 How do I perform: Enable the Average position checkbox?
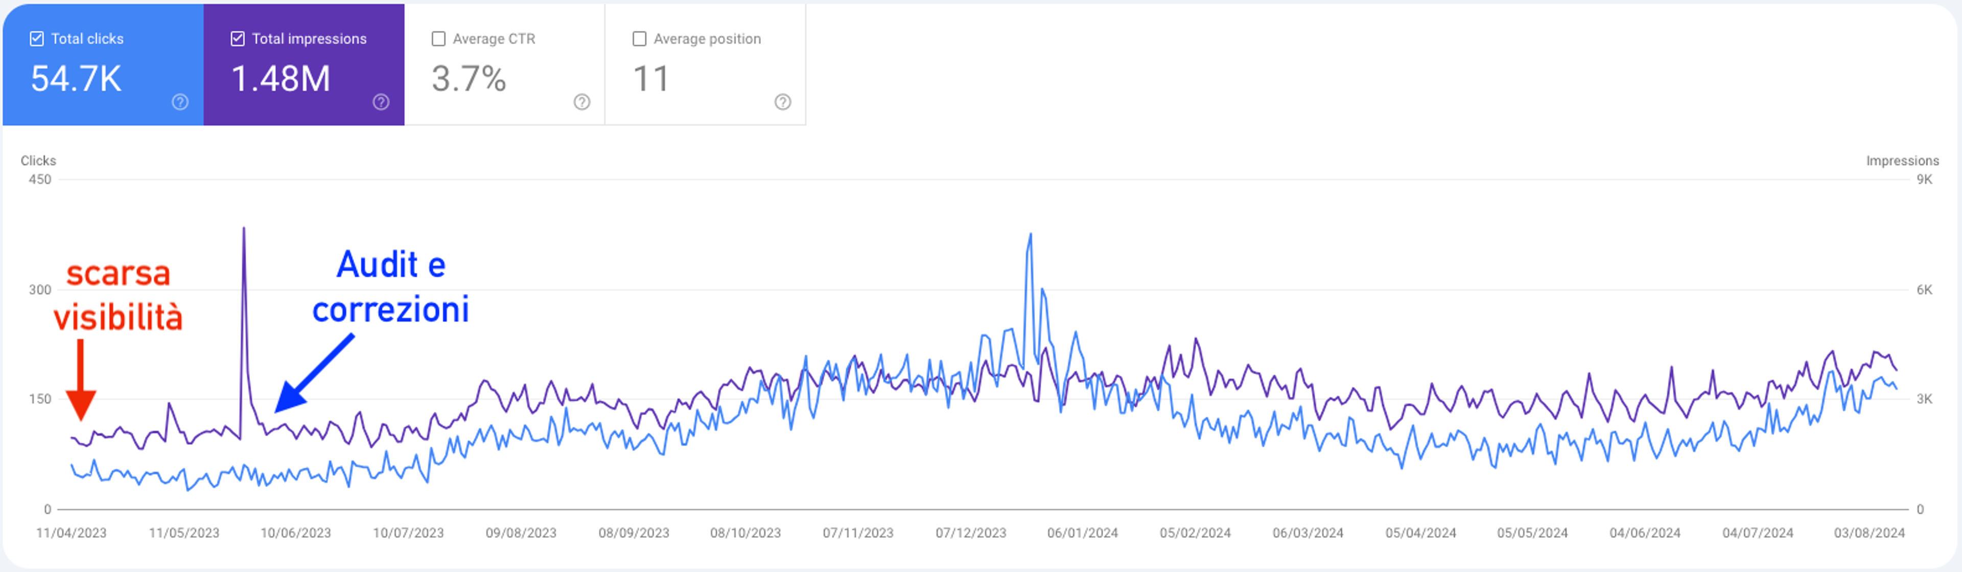(x=640, y=39)
